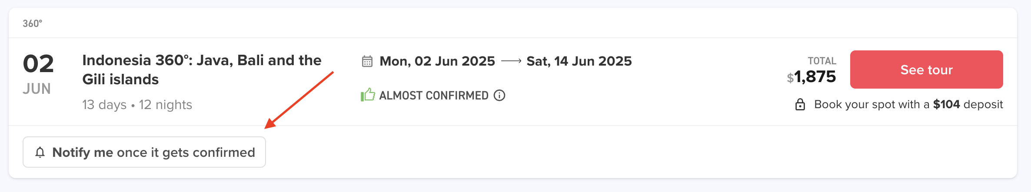Click "Notify me once it gets confirmed" text
1031x192 pixels.
(153, 152)
